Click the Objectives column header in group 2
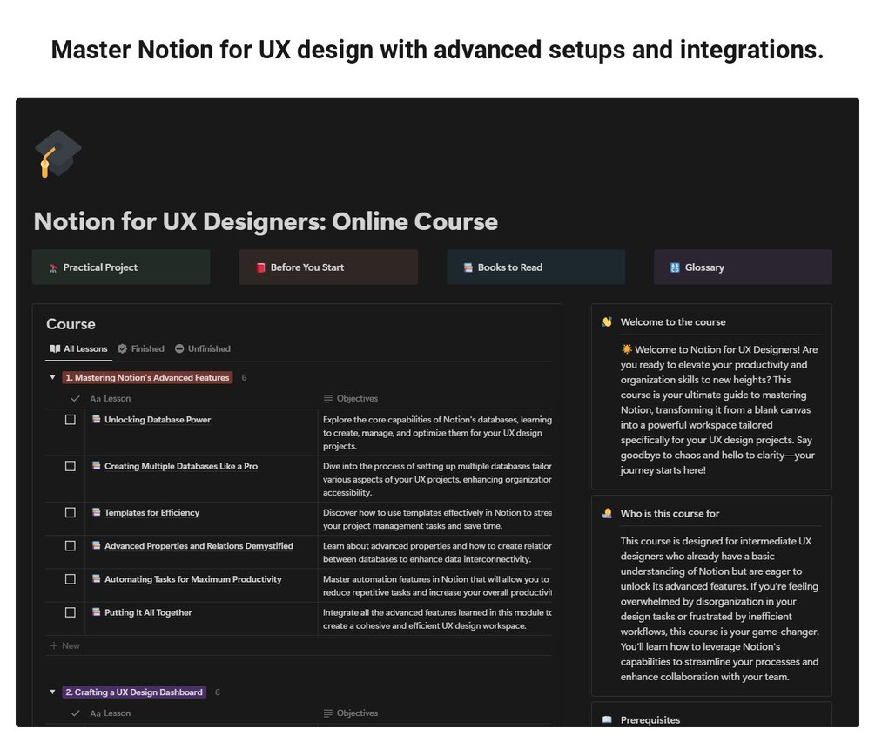This screenshot has height=743, width=875. click(x=351, y=713)
